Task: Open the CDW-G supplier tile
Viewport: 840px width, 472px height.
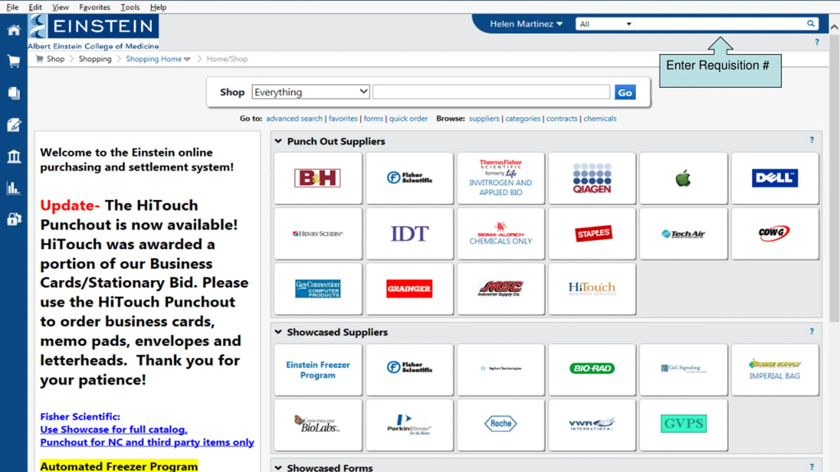Action: (775, 234)
